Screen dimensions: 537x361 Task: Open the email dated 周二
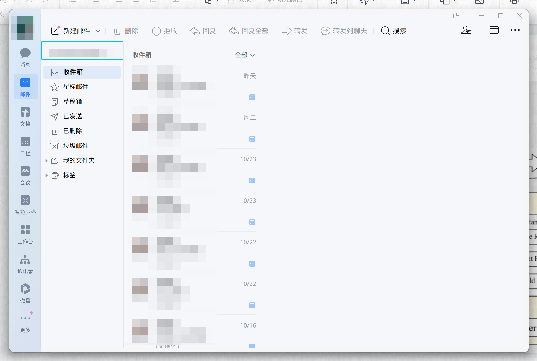coord(194,127)
